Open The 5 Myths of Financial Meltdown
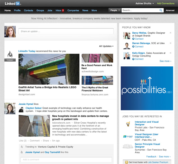 click(95, 89)
